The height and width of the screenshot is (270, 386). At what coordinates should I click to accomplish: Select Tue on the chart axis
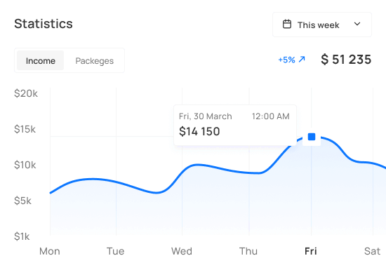[116, 251]
